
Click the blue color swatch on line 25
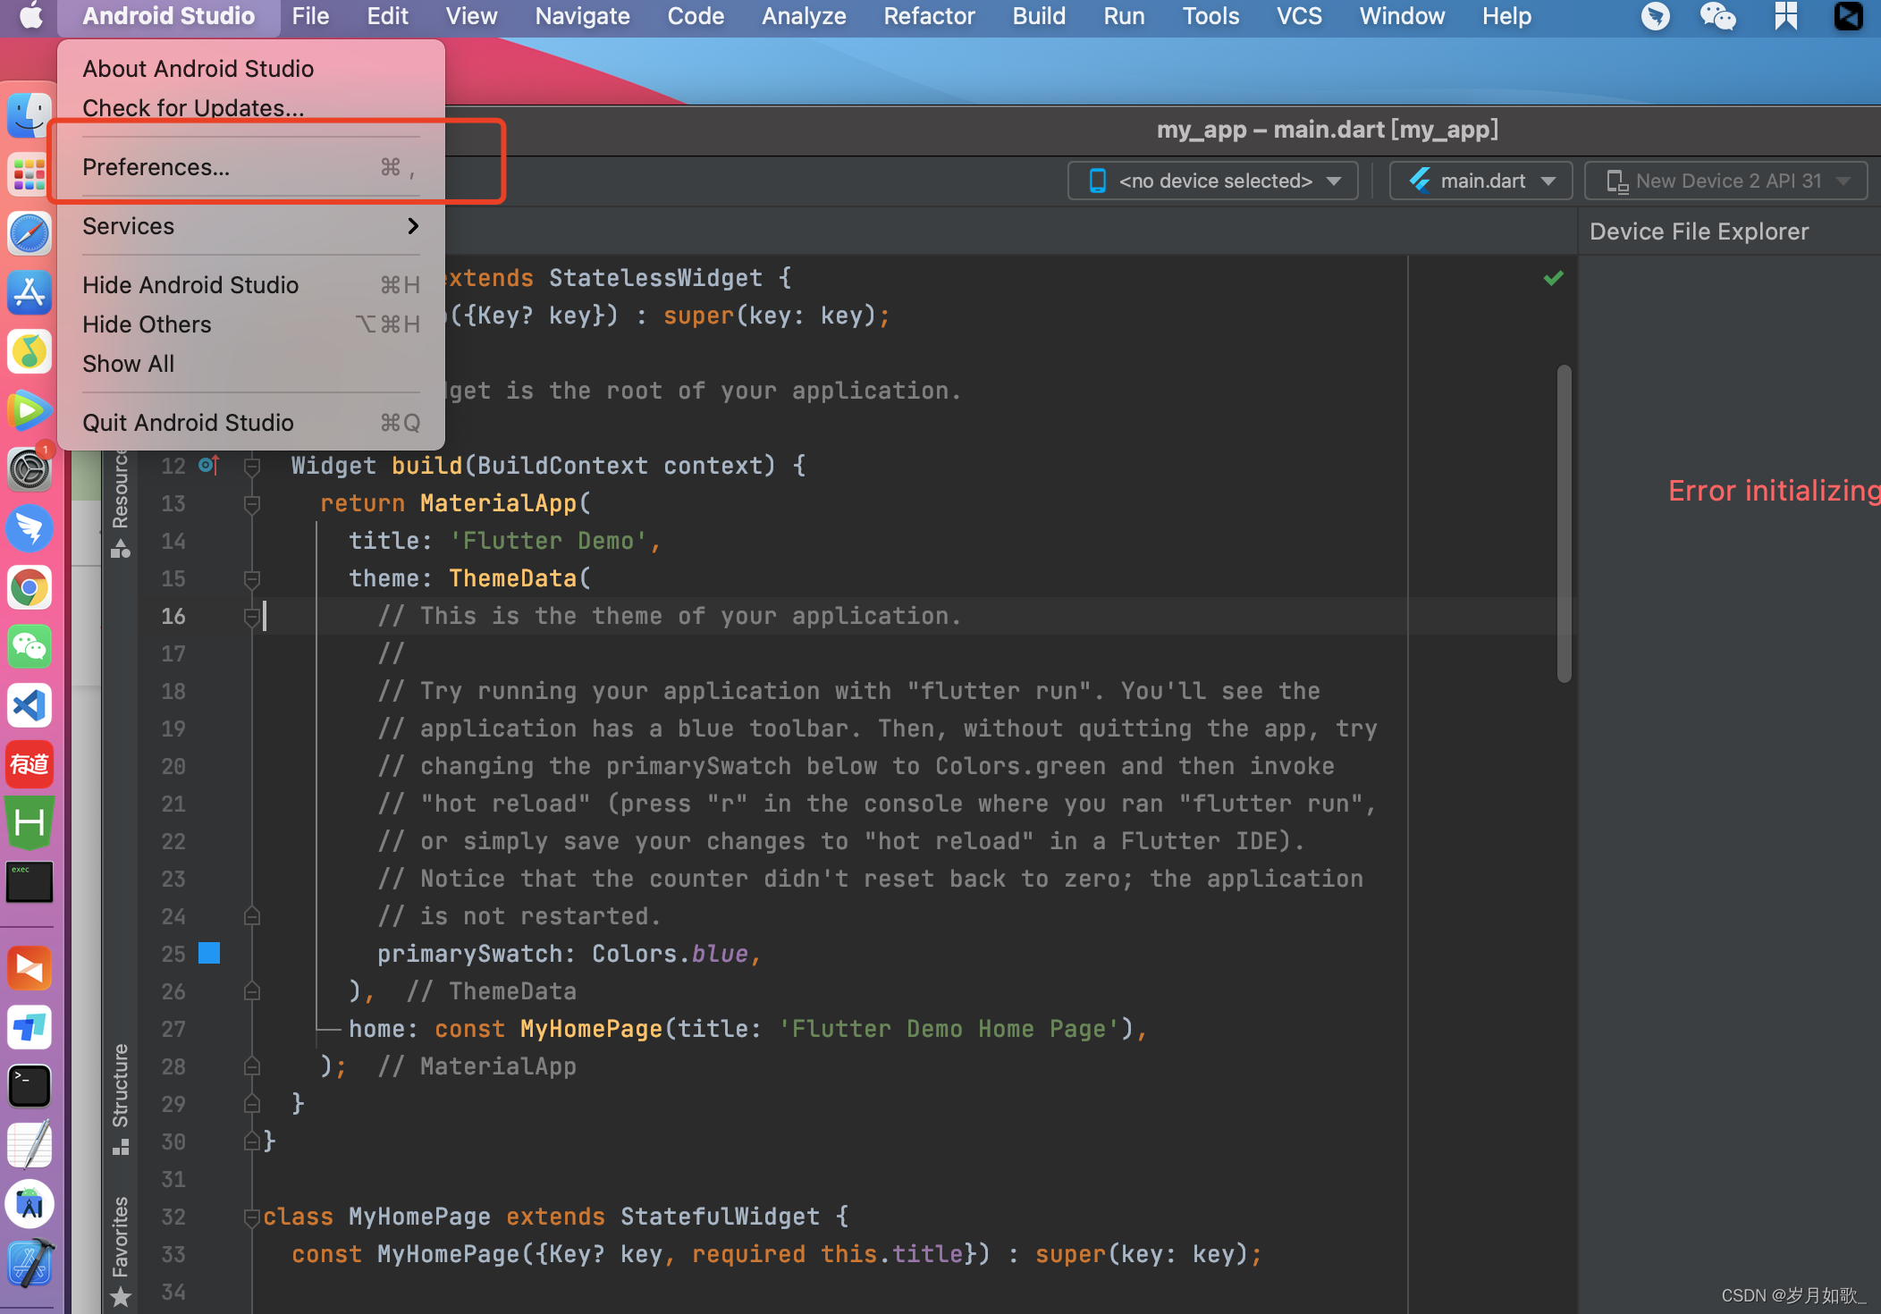pyautogui.click(x=209, y=953)
